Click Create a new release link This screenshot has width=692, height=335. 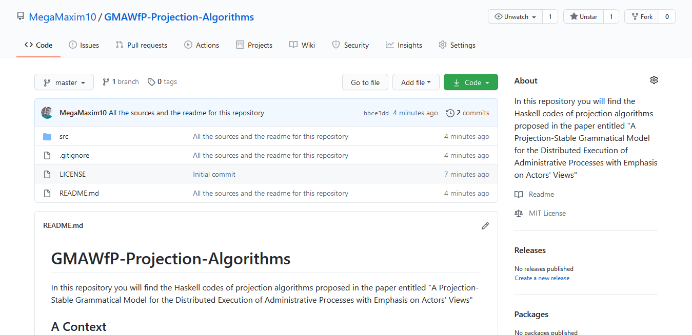542,278
